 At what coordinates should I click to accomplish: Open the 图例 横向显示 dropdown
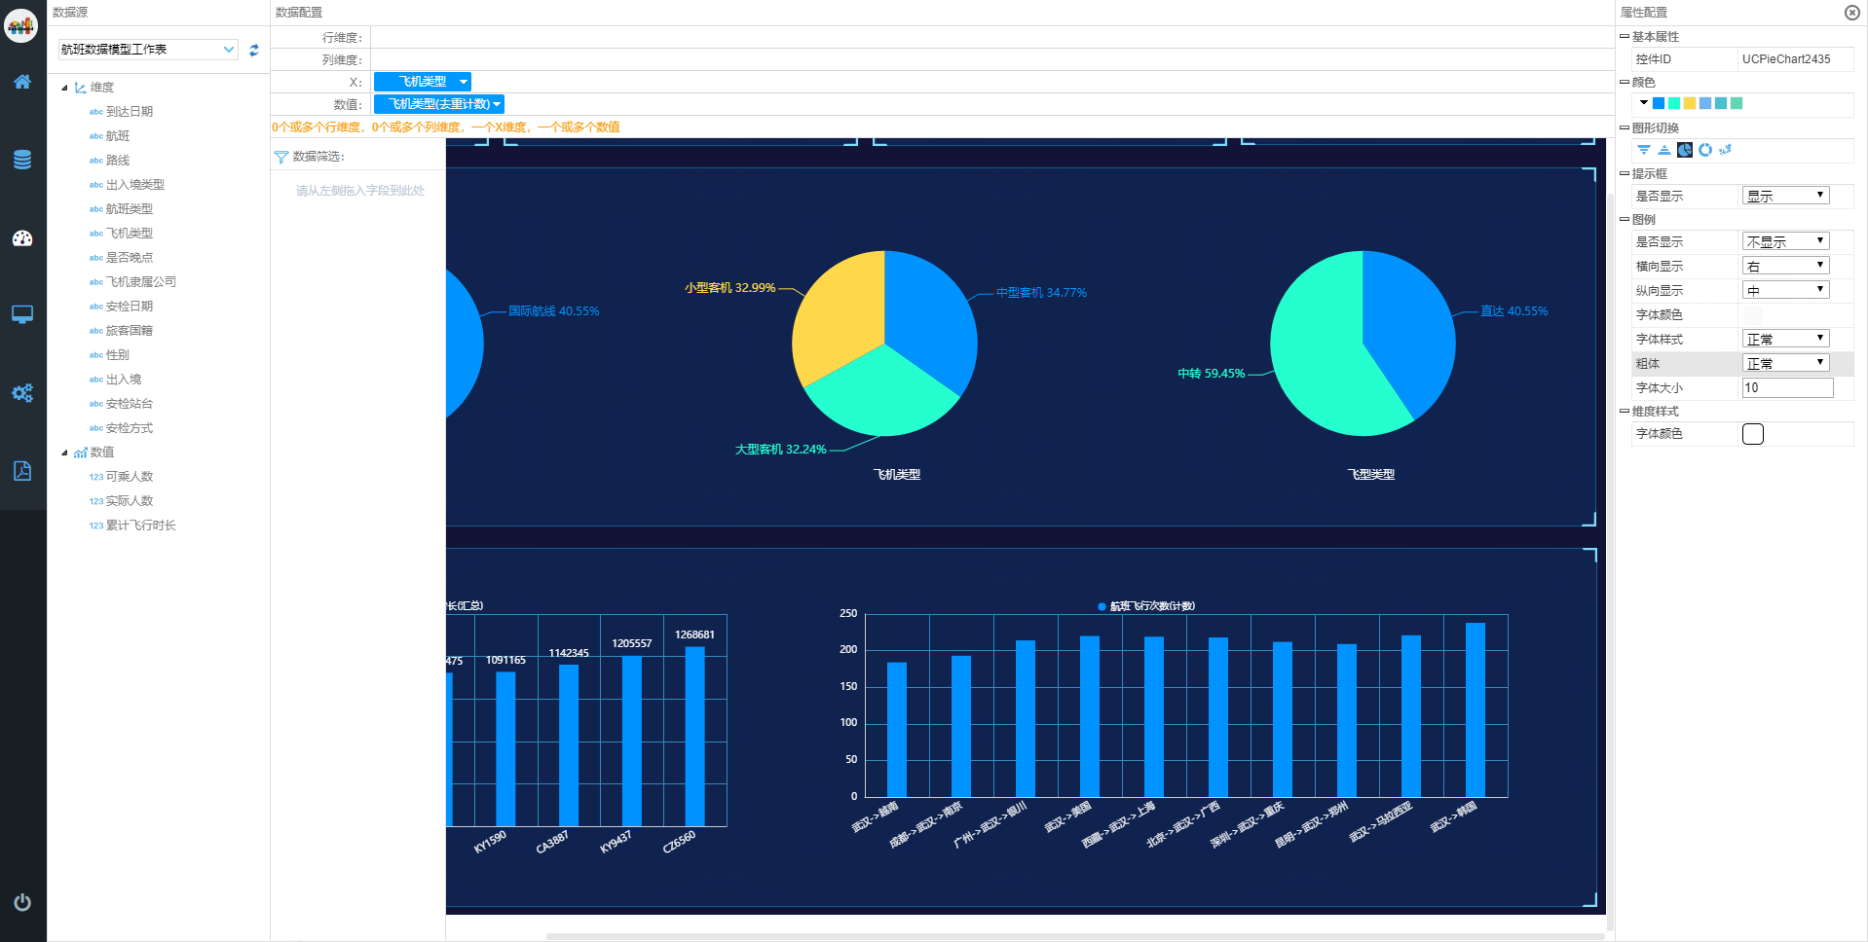point(1785,266)
